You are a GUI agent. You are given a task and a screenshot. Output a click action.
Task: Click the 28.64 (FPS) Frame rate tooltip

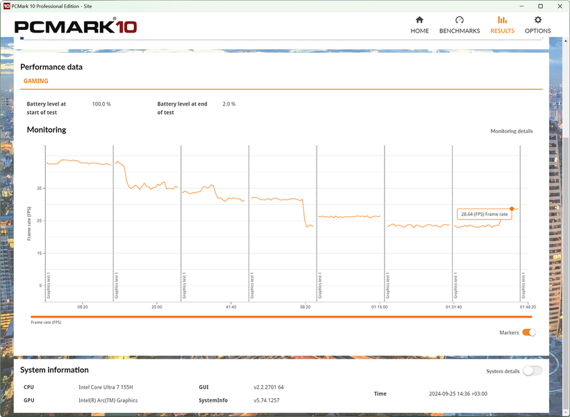pyautogui.click(x=484, y=214)
